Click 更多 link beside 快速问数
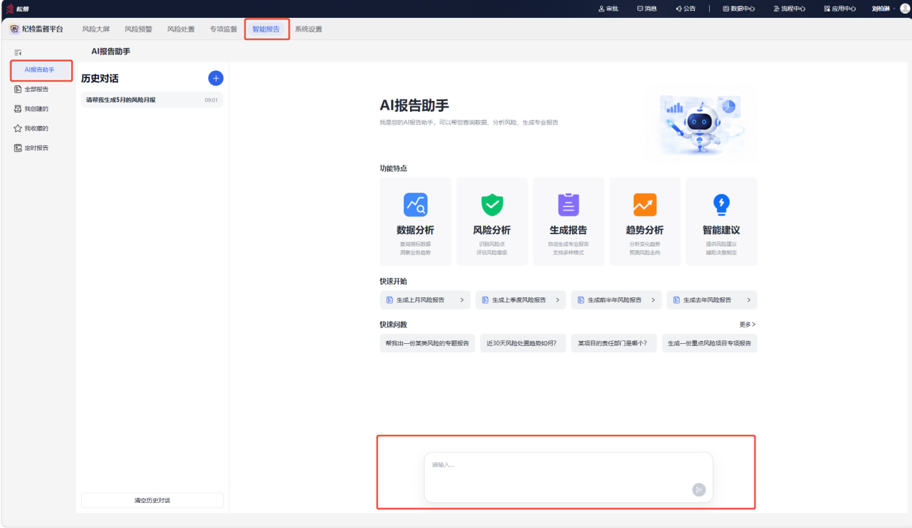912x528 pixels. coord(748,325)
